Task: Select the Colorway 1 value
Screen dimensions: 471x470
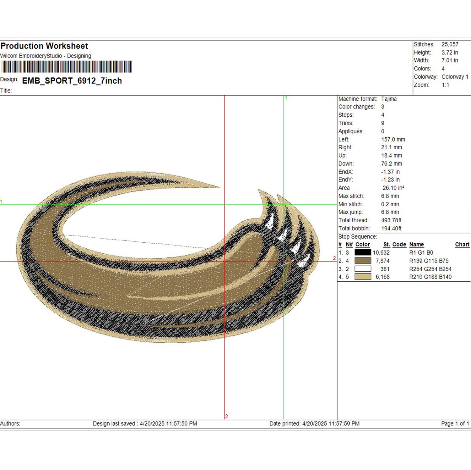Action: [x=455, y=77]
